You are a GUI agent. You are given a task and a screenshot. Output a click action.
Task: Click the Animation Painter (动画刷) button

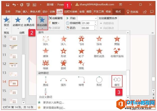coord(54,28)
